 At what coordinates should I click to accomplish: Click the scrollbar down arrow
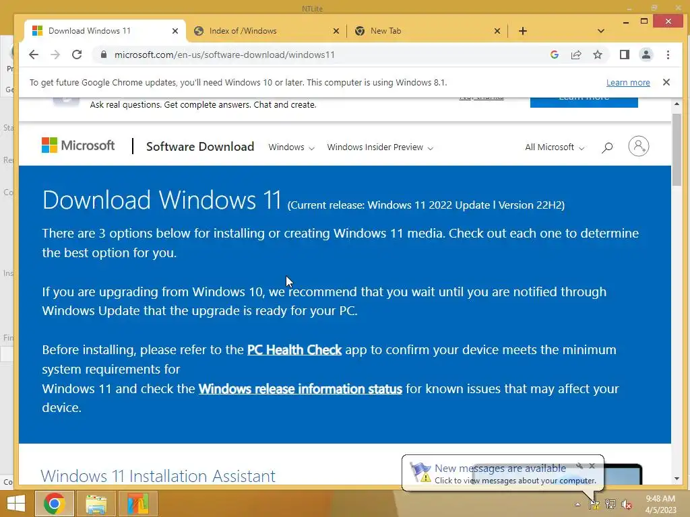677,479
